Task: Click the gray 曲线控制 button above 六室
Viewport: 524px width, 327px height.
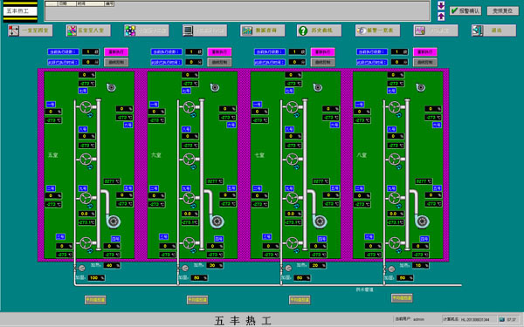Action: click(x=219, y=62)
